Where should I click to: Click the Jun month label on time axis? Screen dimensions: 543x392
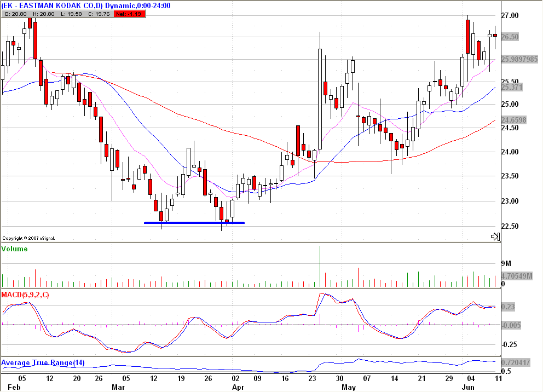468,387
